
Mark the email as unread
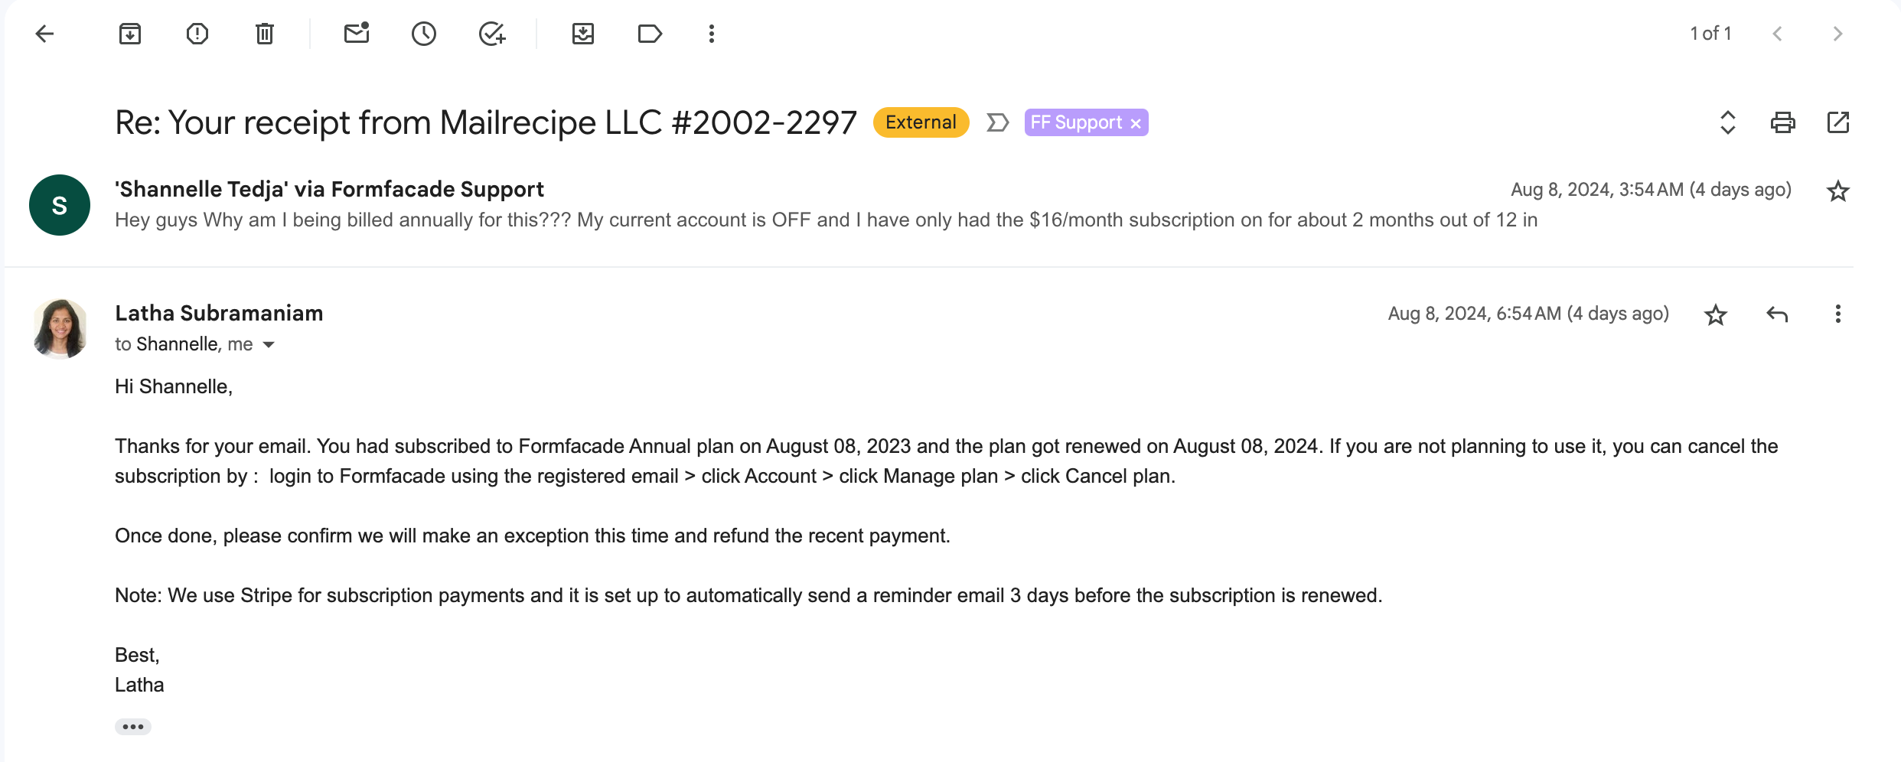pos(357,34)
